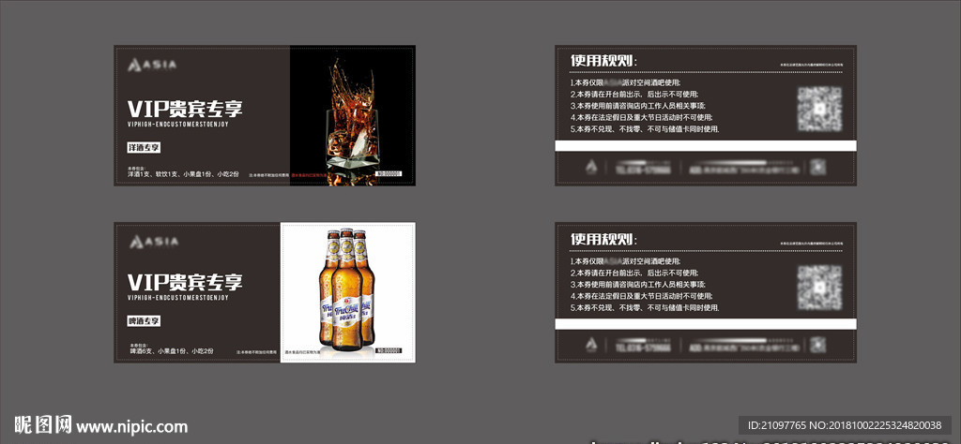The width and height of the screenshot is (961, 444).
Task: Click the ASIA logo on the beer voucher
Action: tap(153, 242)
